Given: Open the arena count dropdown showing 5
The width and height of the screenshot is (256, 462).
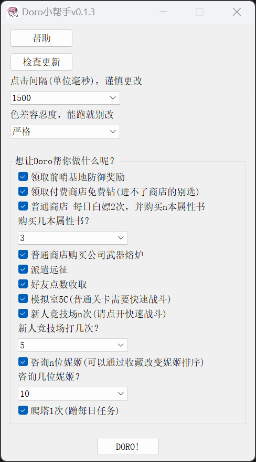Looking at the screenshot, I should [73, 345].
